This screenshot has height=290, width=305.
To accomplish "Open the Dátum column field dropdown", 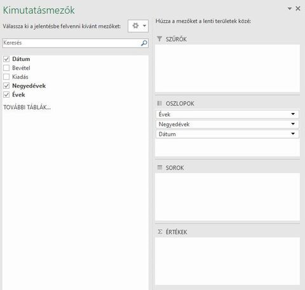I will (293, 134).
